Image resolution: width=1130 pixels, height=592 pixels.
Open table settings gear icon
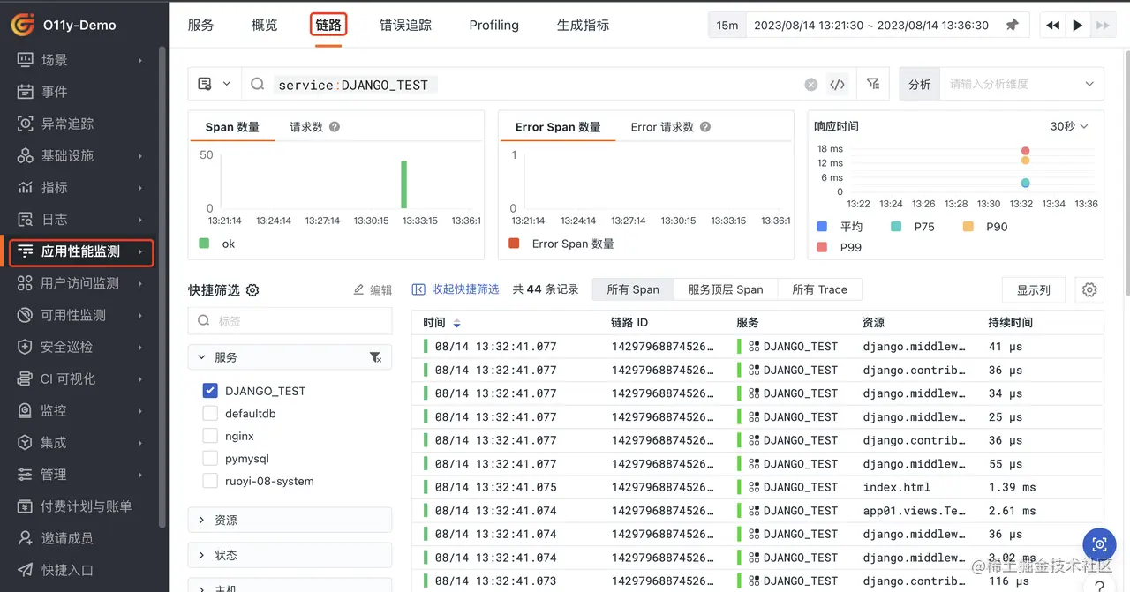[x=1089, y=289]
